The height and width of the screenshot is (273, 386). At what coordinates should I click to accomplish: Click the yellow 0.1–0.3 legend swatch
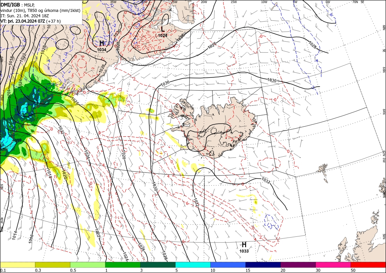[x=17, y=265]
